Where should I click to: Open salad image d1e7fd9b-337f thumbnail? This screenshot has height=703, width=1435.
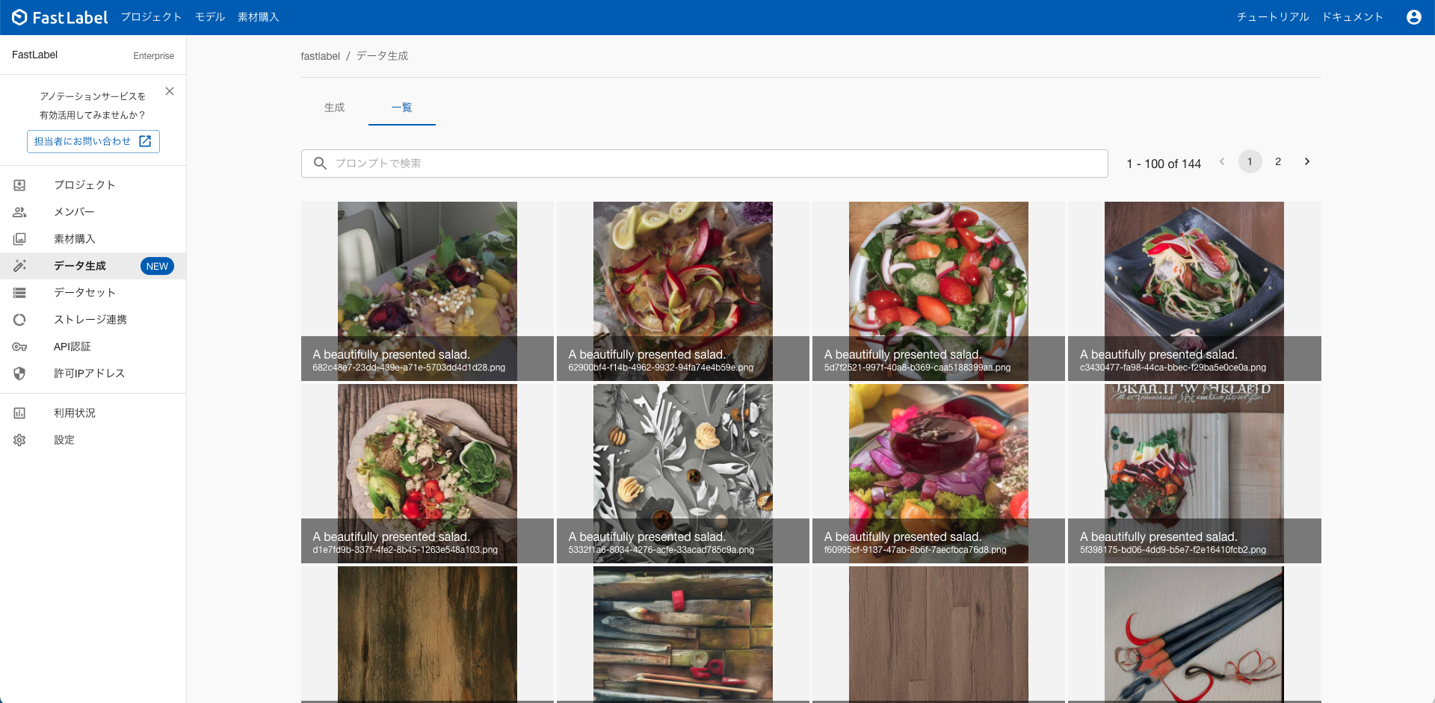(x=428, y=474)
